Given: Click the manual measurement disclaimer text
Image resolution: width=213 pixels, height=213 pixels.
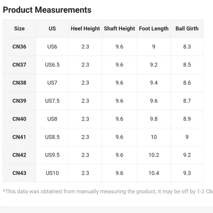Looking at the screenshot, I should [108, 191].
